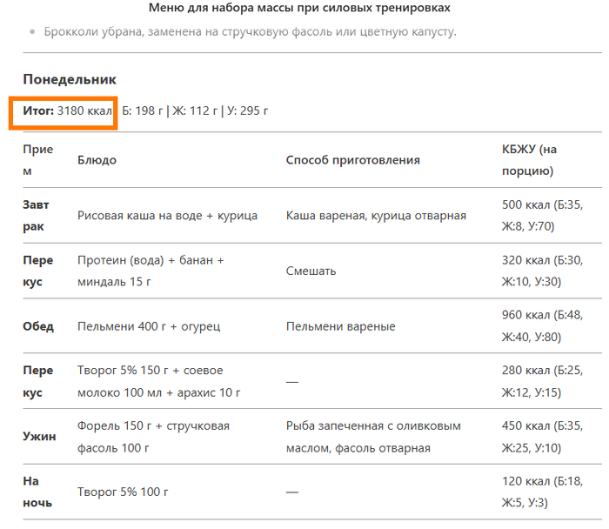The height and width of the screenshot is (529, 609).
Task: Click the "Смешать" preparation cell
Action: click(311, 271)
